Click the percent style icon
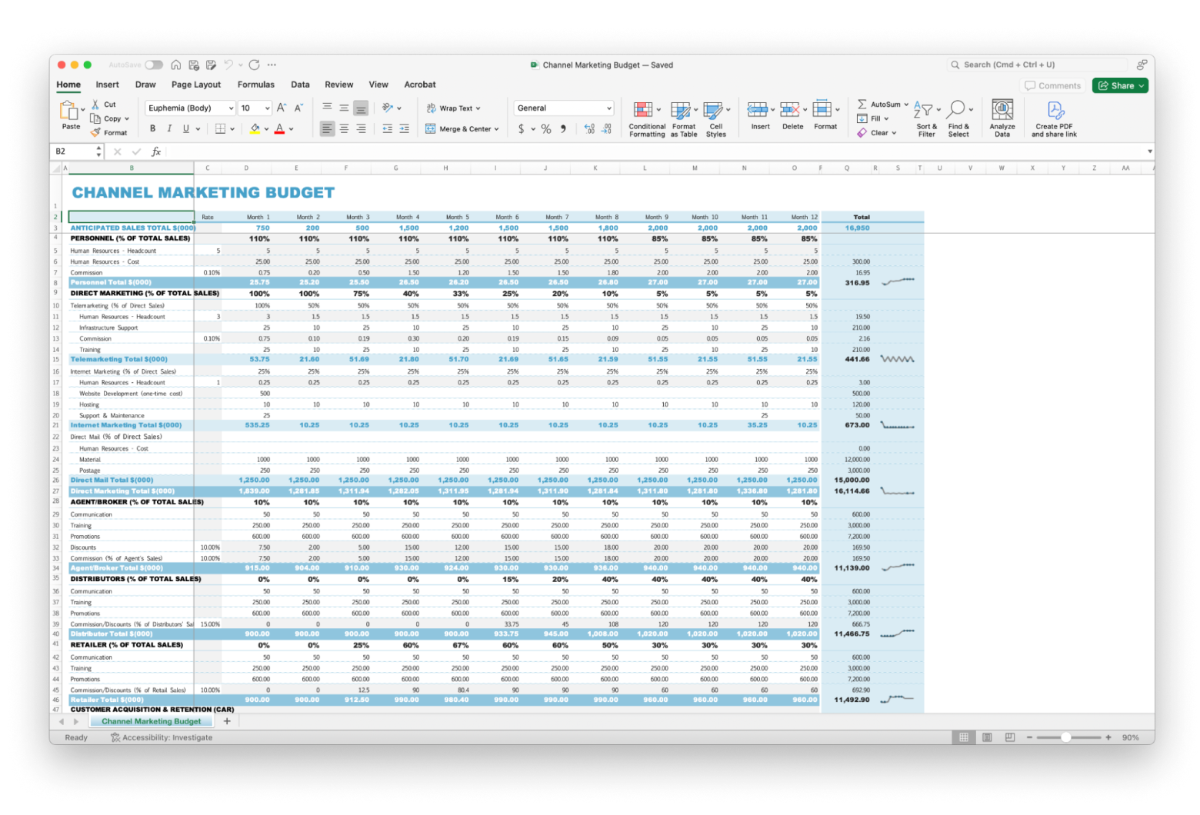The width and height of the screenshot is (1200, 815). pos(546,129)
